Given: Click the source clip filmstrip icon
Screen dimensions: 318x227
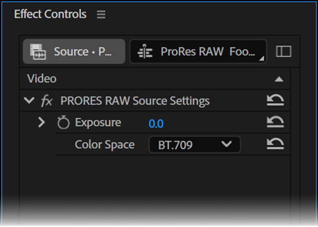Looking at the screenshot, I should click(38, 52).
